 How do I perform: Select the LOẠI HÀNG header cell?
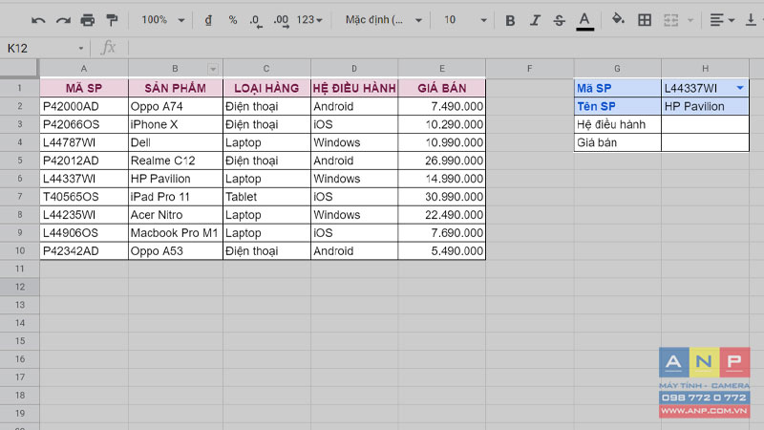tap(266, 88)
